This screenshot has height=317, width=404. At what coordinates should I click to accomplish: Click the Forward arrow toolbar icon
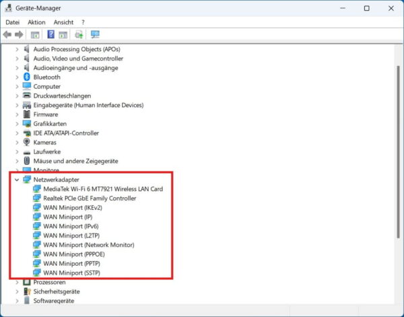[x=19, y=34]
